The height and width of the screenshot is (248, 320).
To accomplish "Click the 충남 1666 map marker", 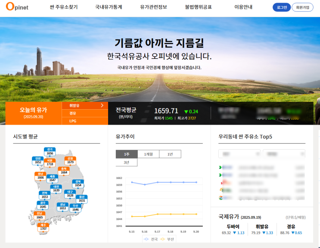I will (x=40, y=176).
